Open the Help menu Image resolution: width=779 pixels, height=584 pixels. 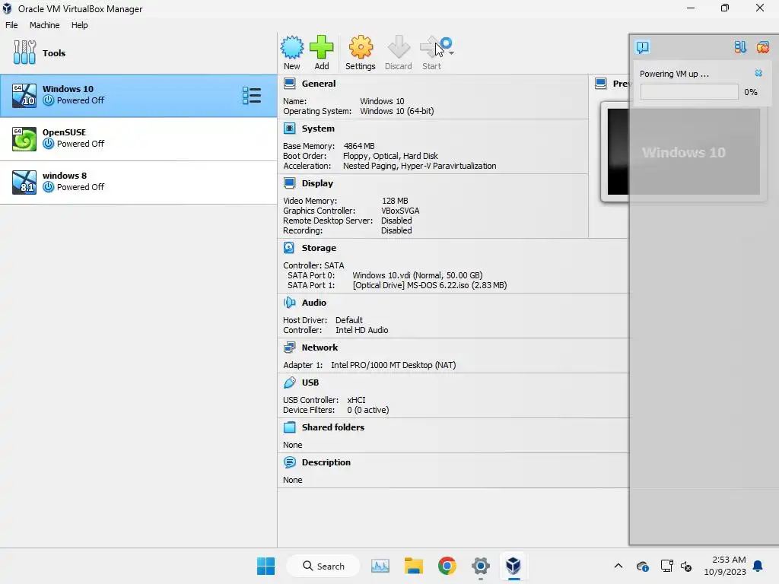pos(79,25)
